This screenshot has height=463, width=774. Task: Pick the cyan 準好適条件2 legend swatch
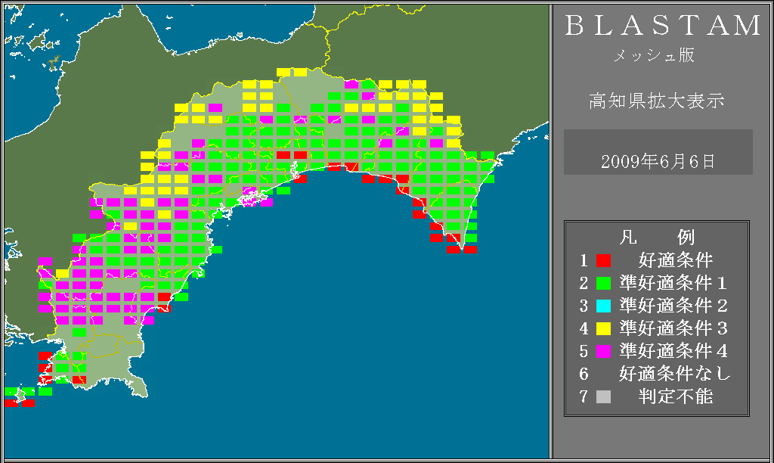point(603,306)
